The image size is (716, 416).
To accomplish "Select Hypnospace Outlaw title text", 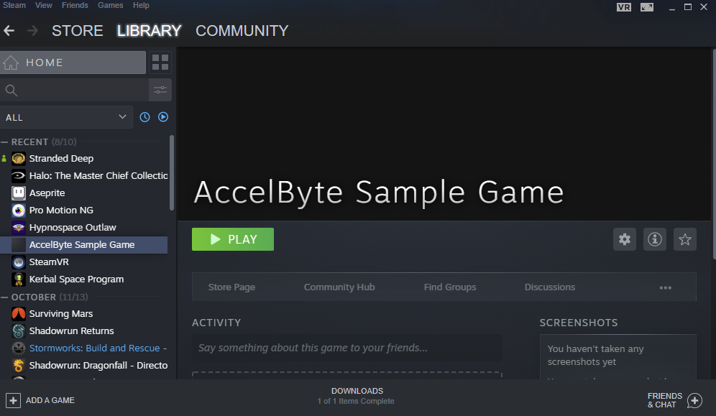I will point(73,228).
